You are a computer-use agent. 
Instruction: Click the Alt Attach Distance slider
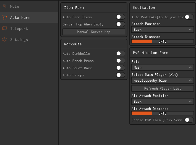[162, 113]
